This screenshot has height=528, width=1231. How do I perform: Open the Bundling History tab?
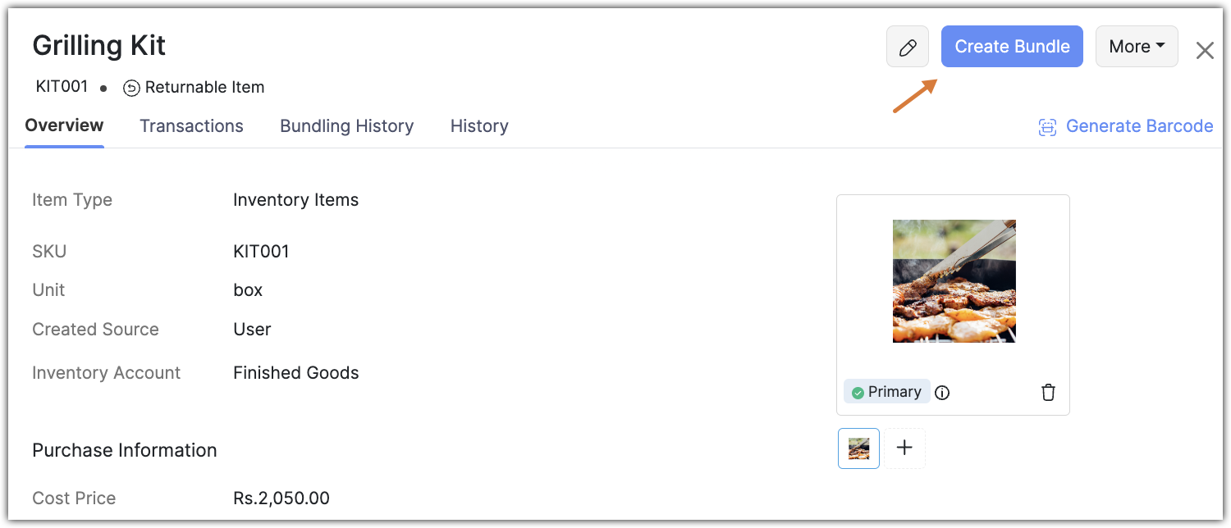[346, 126]
